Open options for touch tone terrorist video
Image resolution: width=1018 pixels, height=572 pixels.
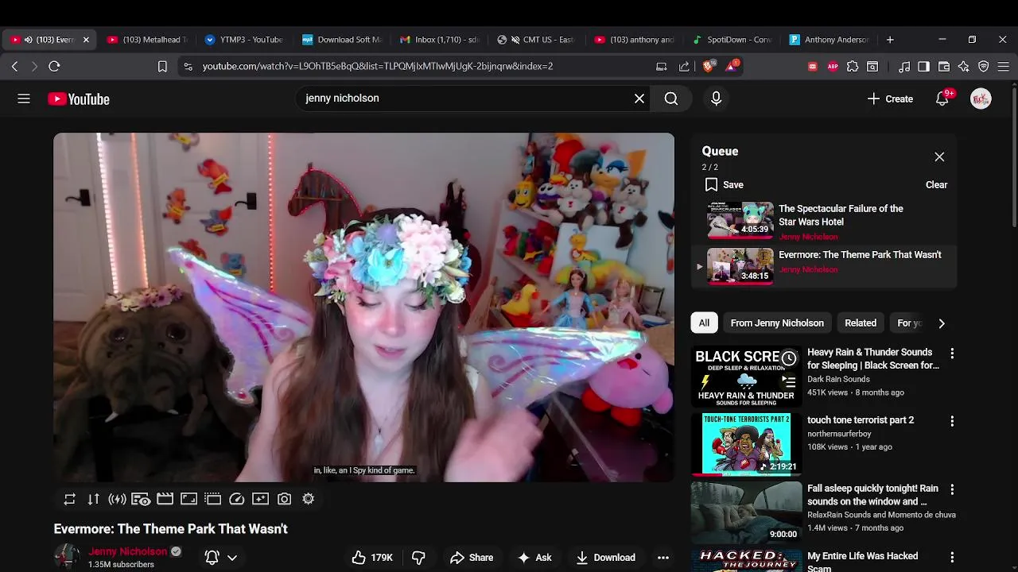952,421
